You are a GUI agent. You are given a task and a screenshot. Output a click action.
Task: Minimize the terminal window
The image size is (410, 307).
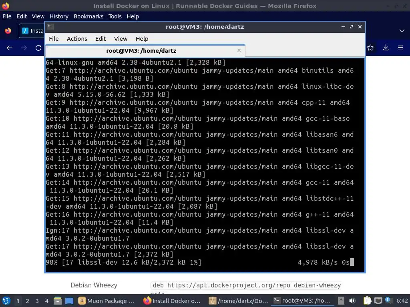tap(343, 27)
